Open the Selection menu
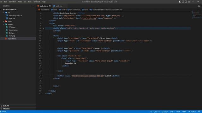 (x=13, y=2)
